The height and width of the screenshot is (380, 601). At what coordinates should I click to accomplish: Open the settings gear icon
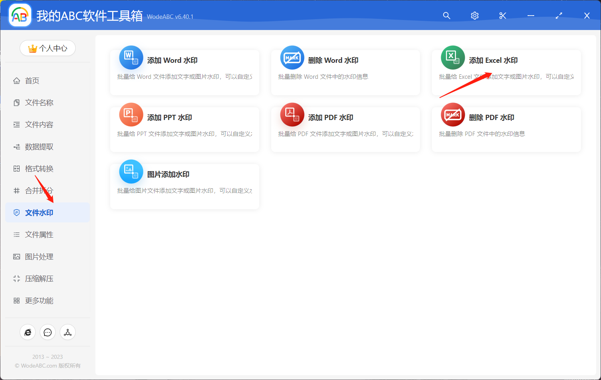[474, 15]
